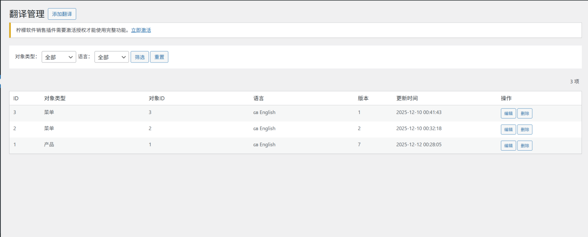Edit the translation with ID 3
This screenshot has height=237, width=588.
[508, 114]
